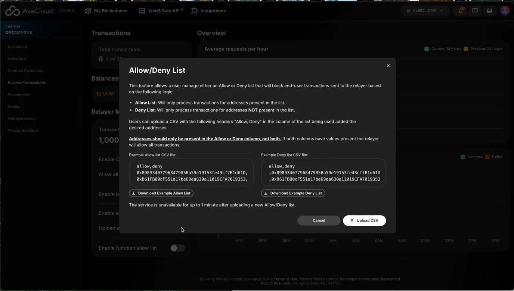Click the Upload CSV button
Screen dimensions: 514x291
coord(364,220)
